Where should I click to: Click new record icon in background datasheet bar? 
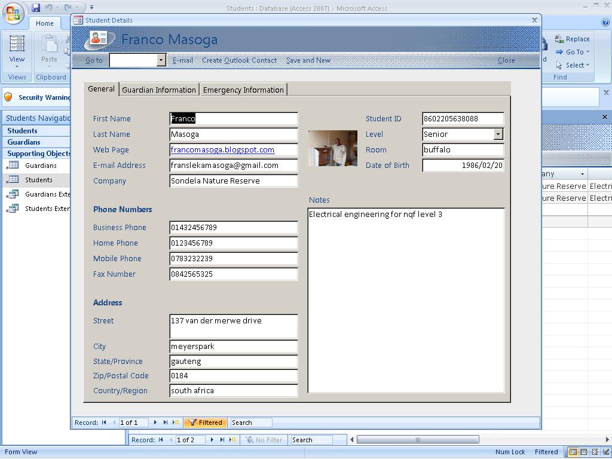(x=232, y=440)
